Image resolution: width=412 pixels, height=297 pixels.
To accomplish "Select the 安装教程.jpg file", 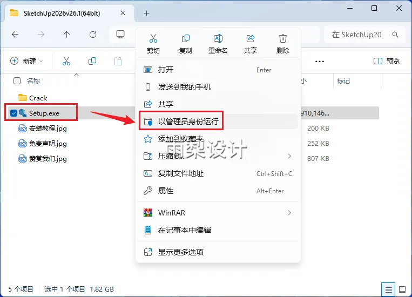I will click(42, 129).
